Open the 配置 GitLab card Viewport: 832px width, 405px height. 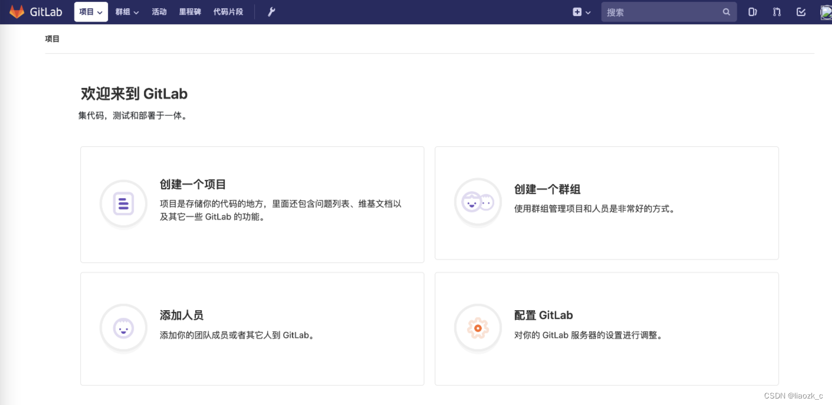607,329
